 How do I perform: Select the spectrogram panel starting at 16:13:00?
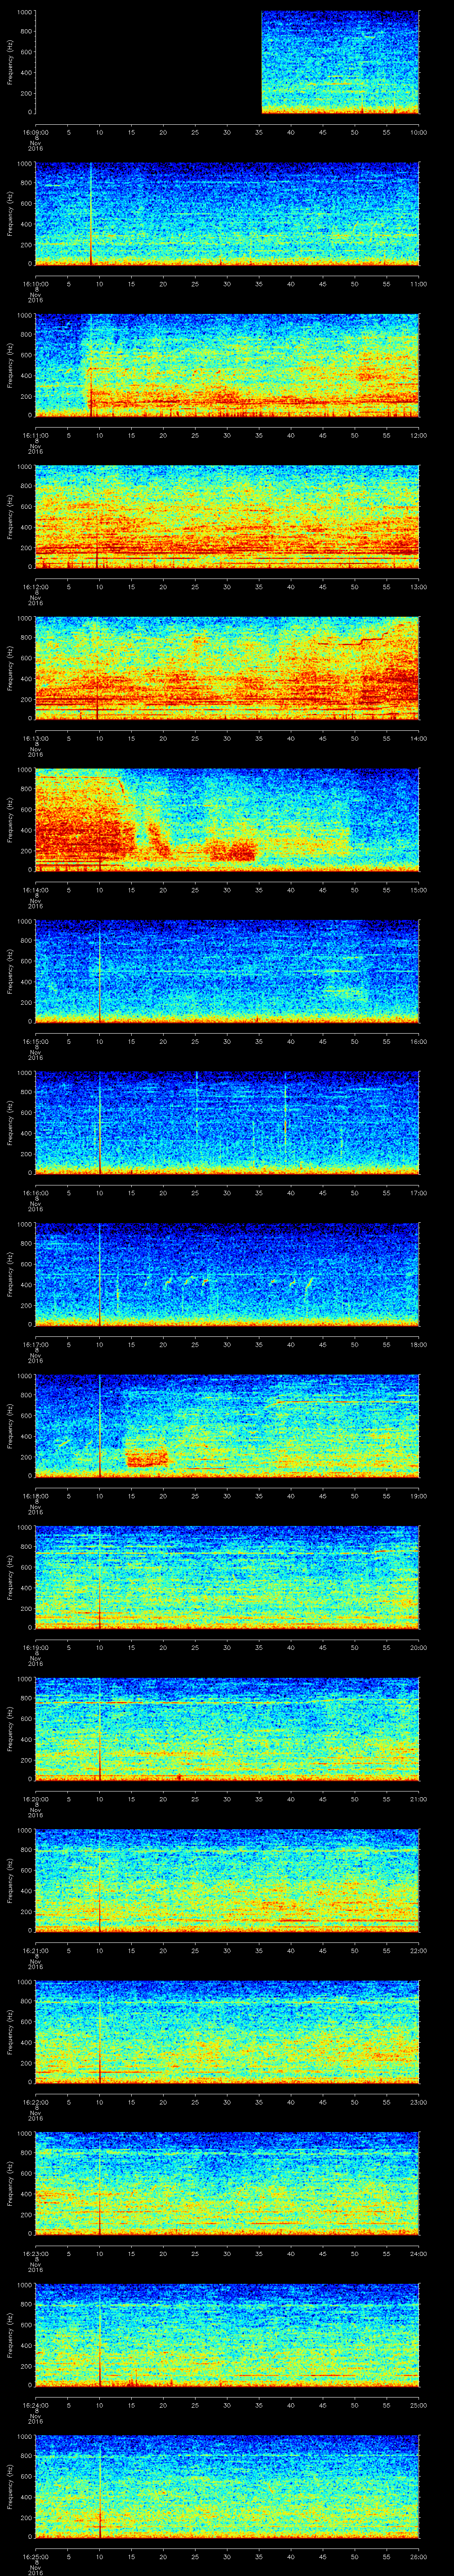(227, 668)
